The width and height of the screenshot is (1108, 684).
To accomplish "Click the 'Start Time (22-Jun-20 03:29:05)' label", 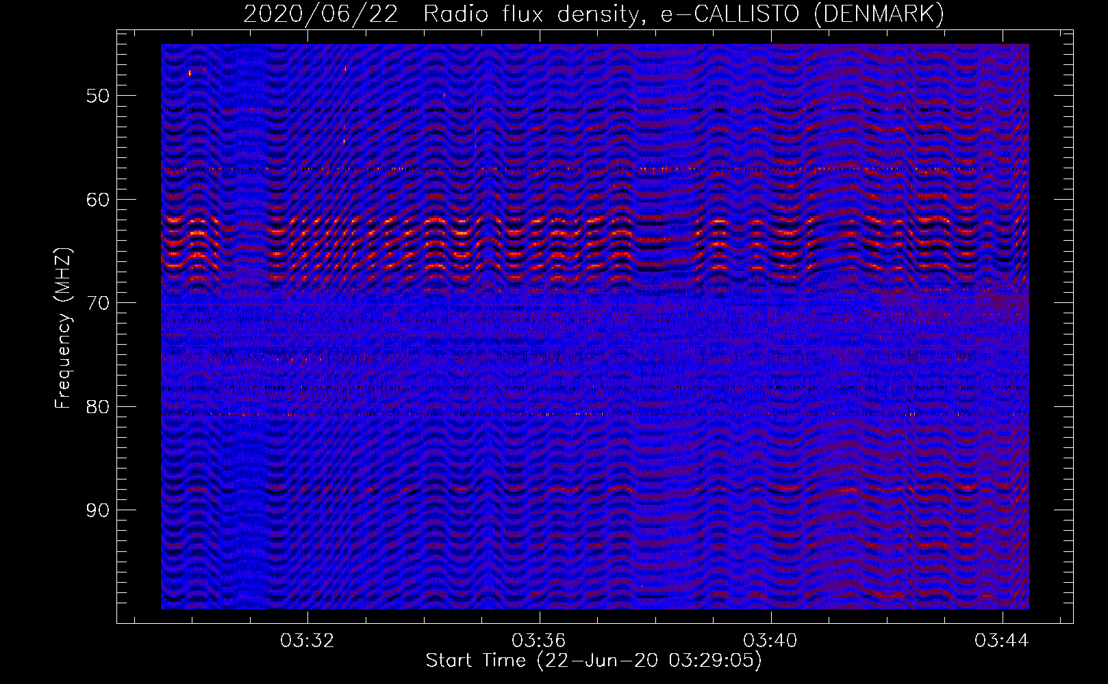I will pos(594,661).
